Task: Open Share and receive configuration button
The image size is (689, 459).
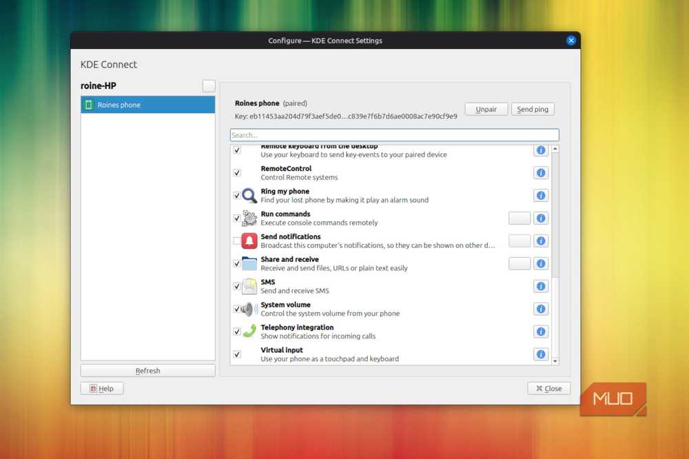Action: tap(520, 263)
